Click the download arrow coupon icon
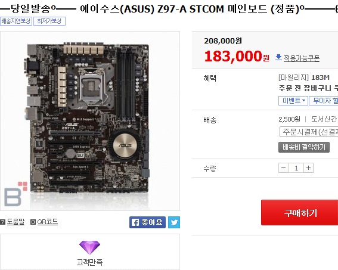The width and height of the screenshot is (338, 270). (278, 57)
